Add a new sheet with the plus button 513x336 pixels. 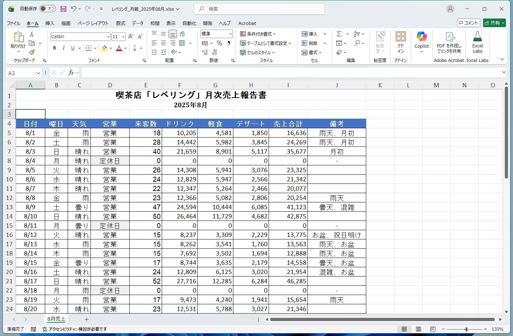(x=87, y=320)
